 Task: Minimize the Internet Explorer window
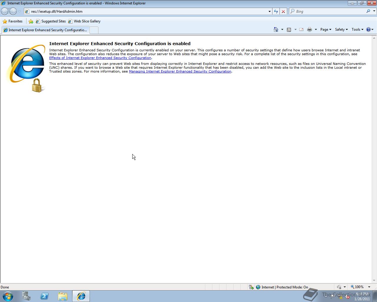(x=352, y=3)
